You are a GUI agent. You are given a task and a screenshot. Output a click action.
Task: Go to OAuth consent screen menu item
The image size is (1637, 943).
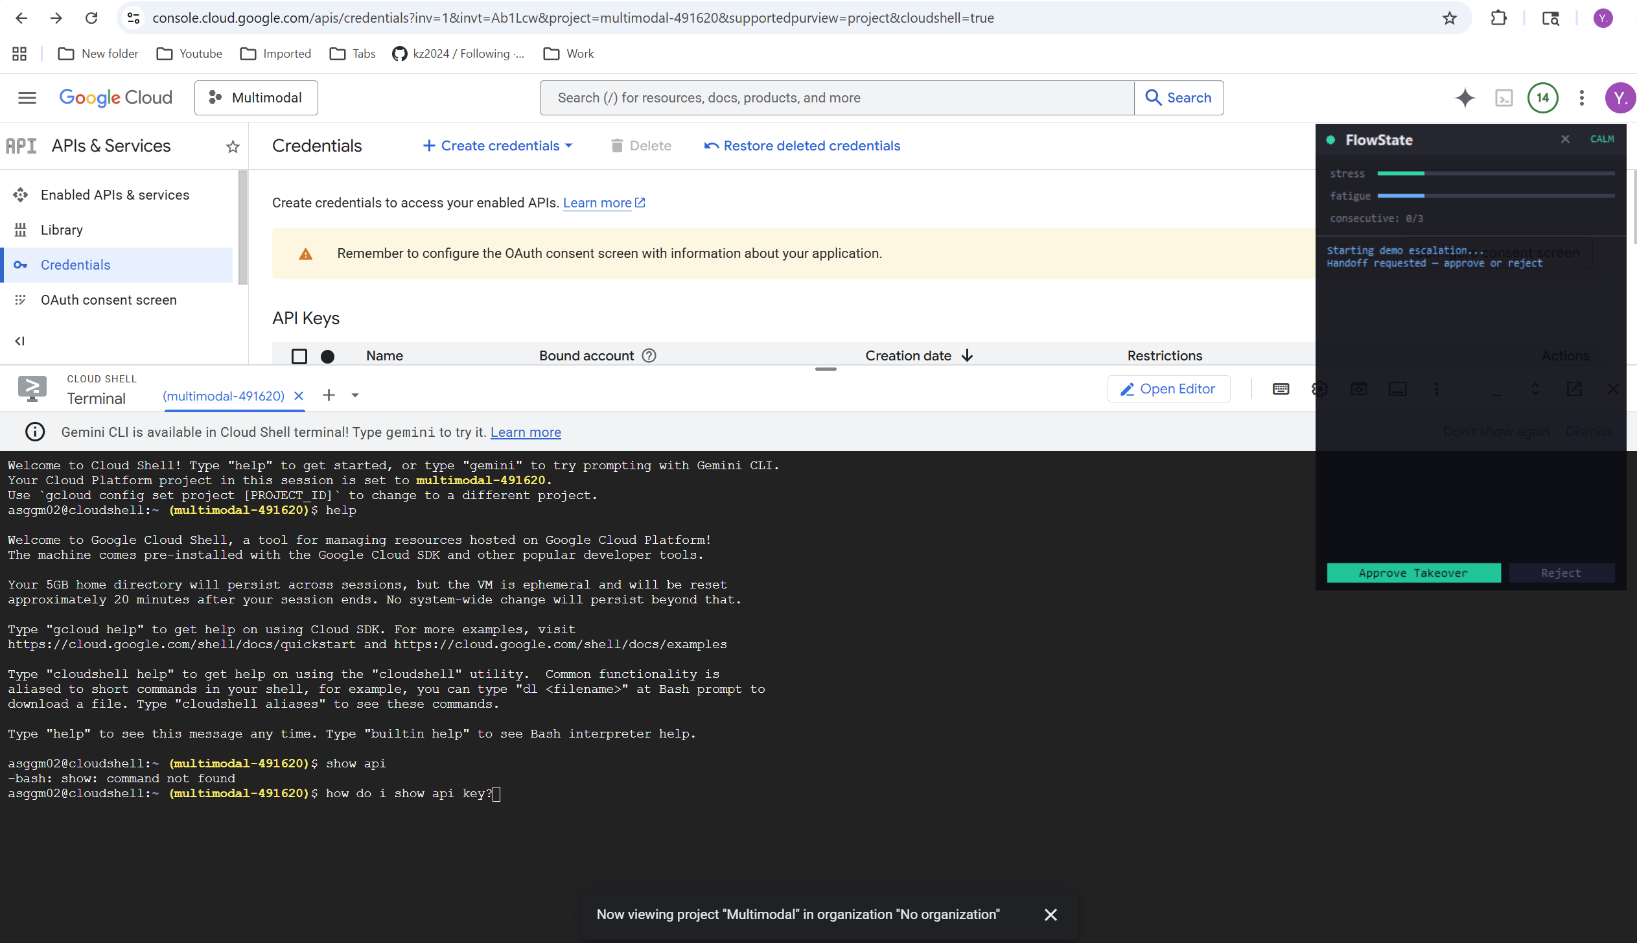(108, 300)
